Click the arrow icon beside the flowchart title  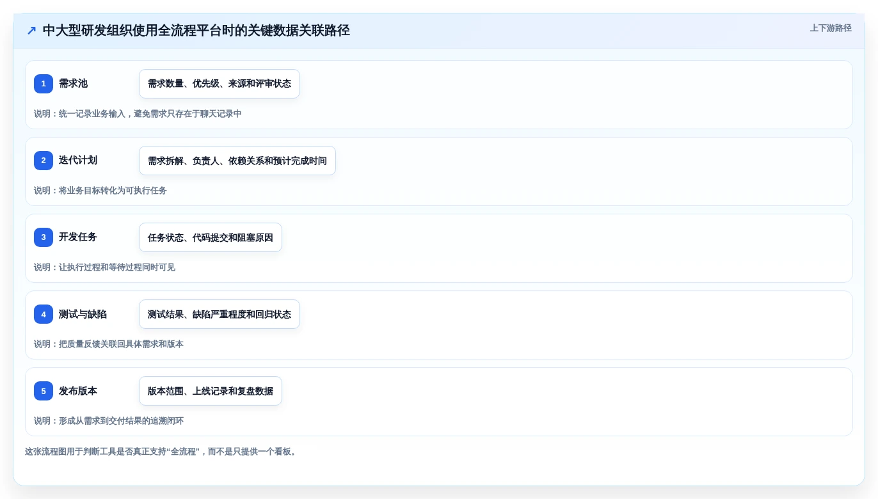point(31,31)
